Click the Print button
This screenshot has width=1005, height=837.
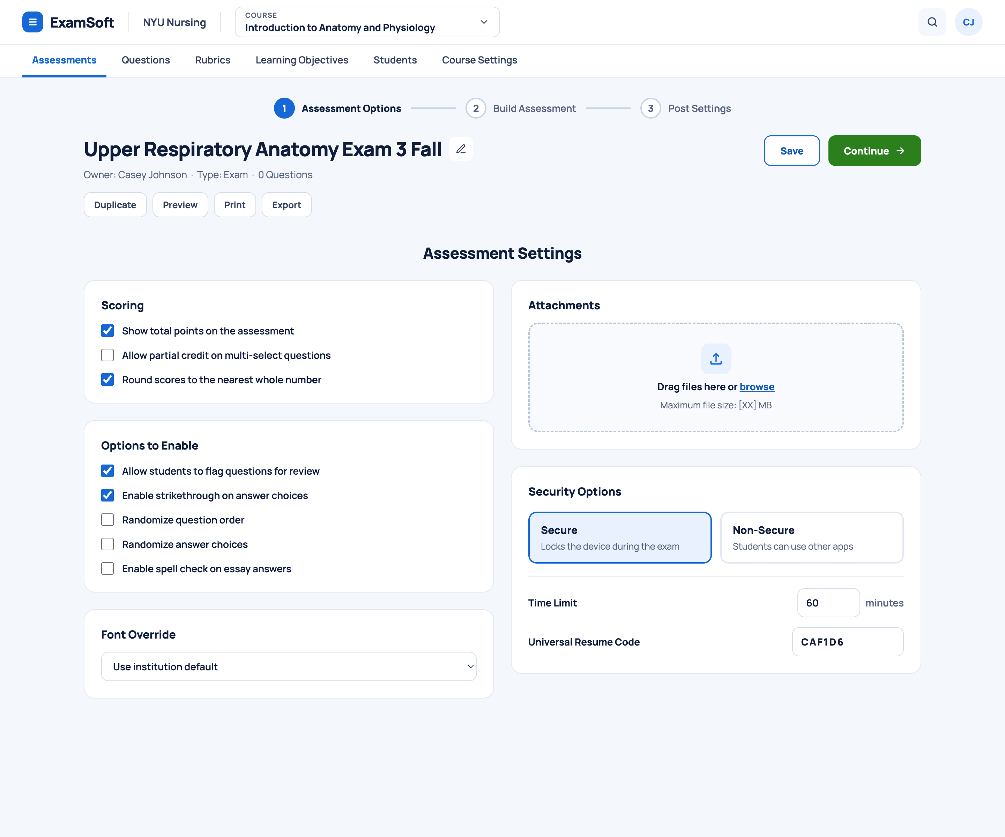[234, 205]
